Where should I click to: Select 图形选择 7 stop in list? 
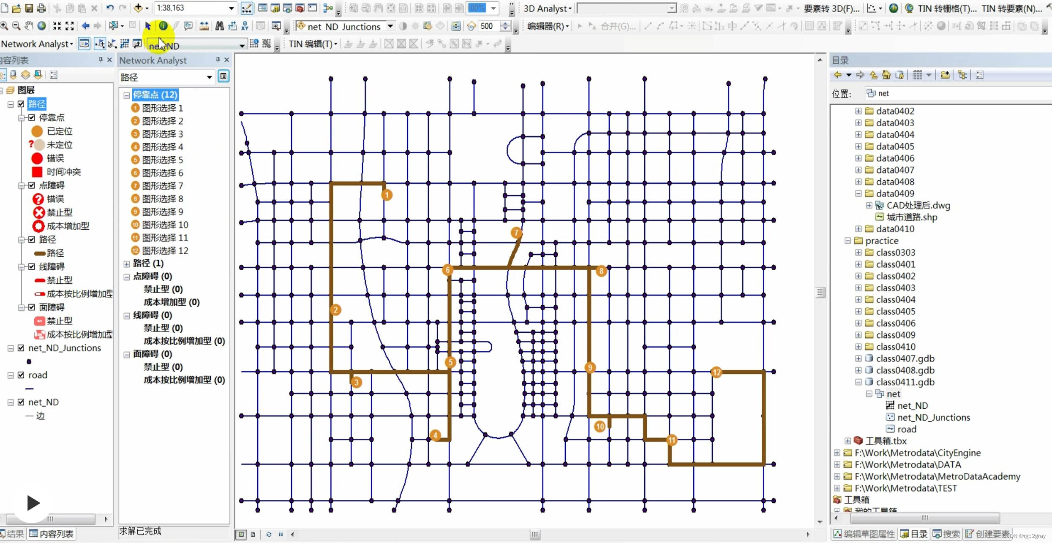162,186
